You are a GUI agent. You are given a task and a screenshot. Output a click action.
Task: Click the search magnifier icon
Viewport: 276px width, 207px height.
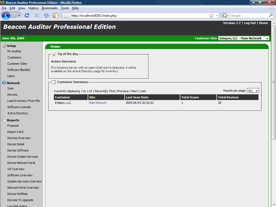(271, 16)
